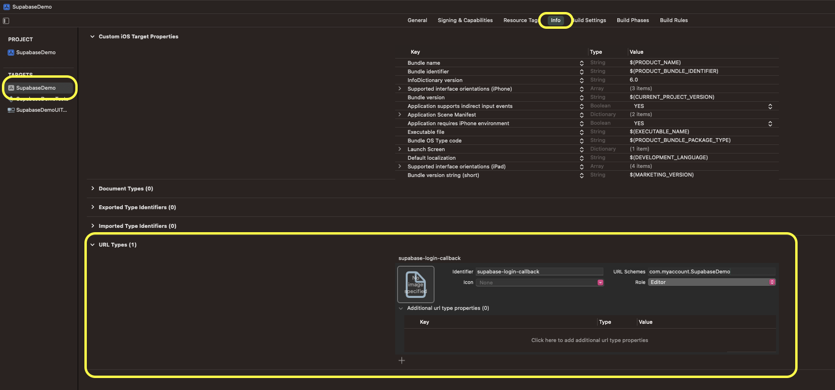The image size is (835, 390).
Task: Toggle the navigator sidebar panel icon
Action: [6, 21]
